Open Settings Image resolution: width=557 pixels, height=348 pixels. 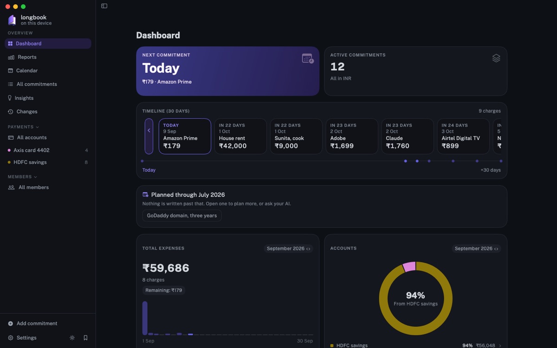coord(22,338)
